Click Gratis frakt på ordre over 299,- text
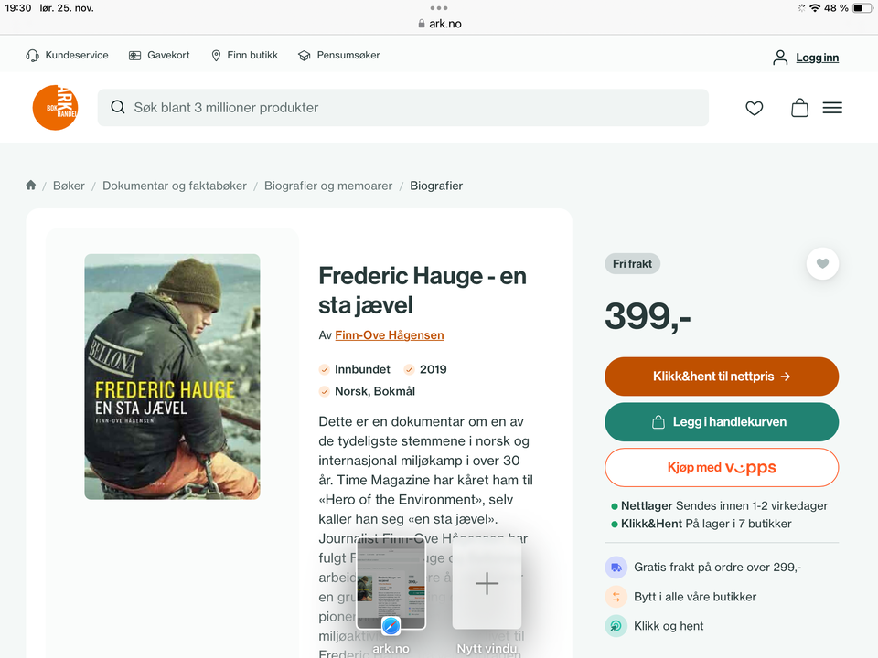Viewport: 878px width, 658px height. tap(717, 568)
